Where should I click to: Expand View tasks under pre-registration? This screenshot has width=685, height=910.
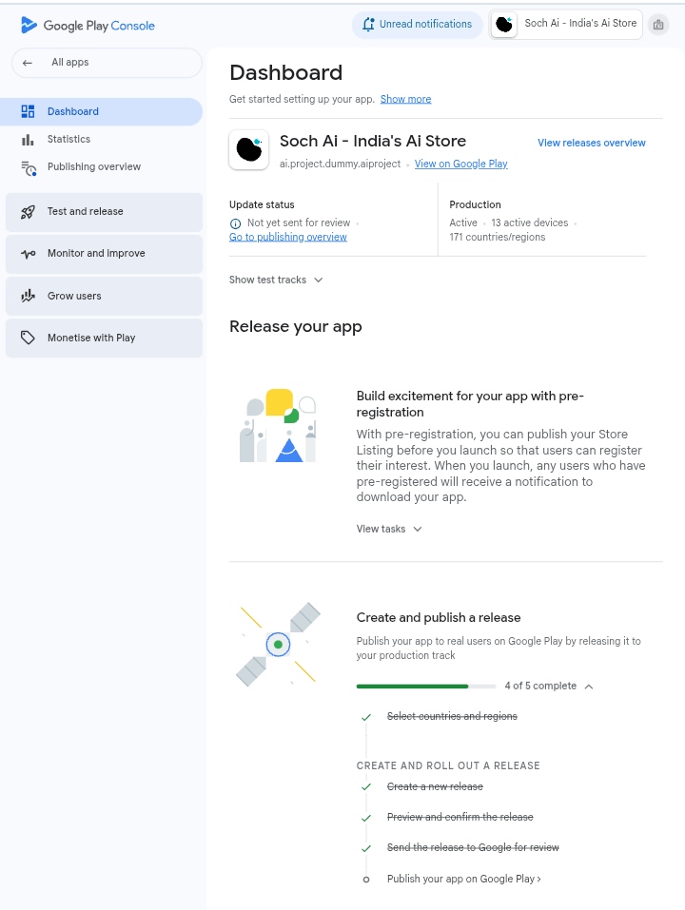click(389, 529)
